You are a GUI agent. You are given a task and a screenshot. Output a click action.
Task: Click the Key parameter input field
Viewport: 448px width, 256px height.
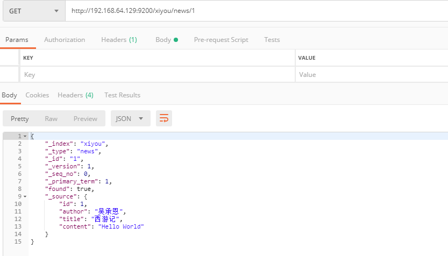(158, 75)
